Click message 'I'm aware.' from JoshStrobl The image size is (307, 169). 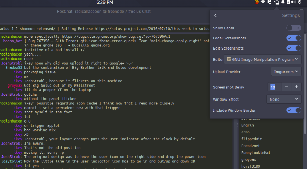point(35,144)
